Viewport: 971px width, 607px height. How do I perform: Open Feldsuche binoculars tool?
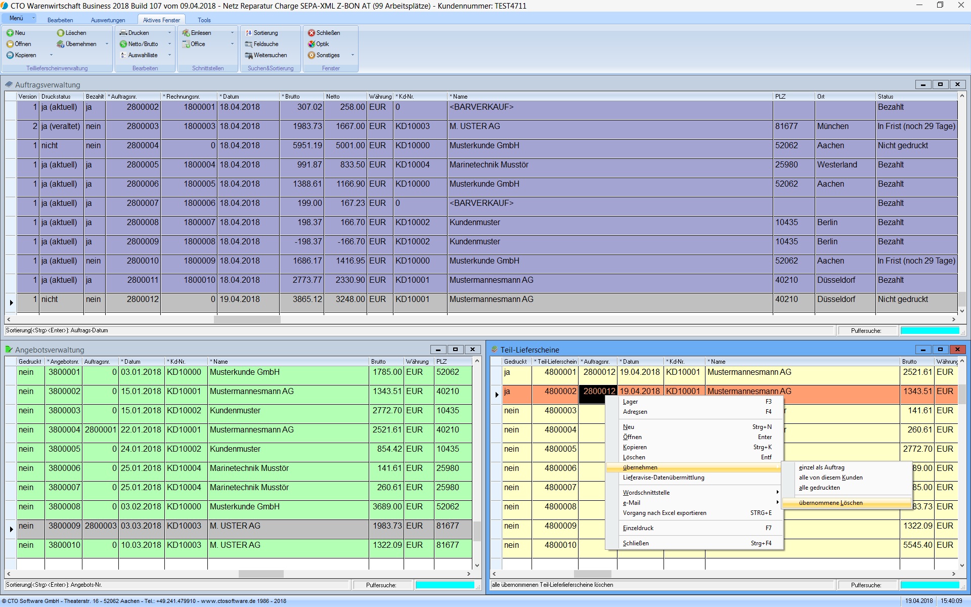click(x=248, y=44)
